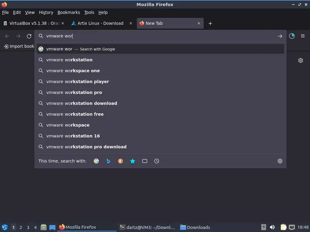Select 'vmware wor — Search with Google' row
310x232 pixels.
pos(160,49)
